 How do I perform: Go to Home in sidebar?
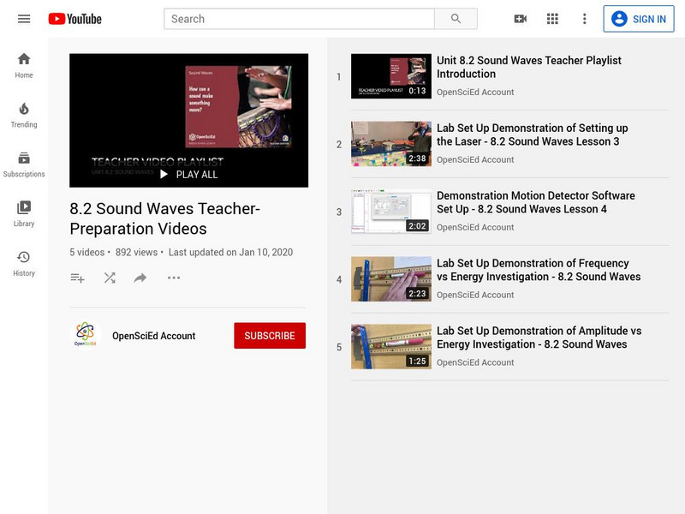24,66
